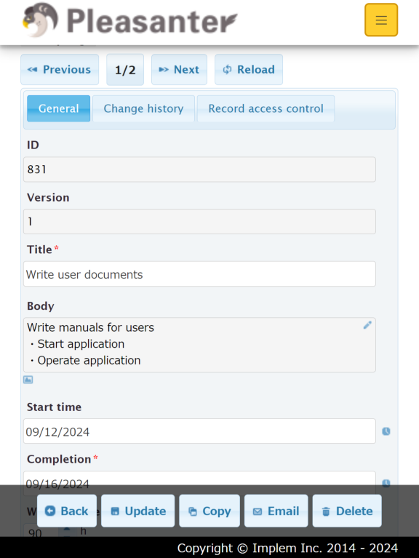
Task: Reload the current record
Action: pos(249,69)
